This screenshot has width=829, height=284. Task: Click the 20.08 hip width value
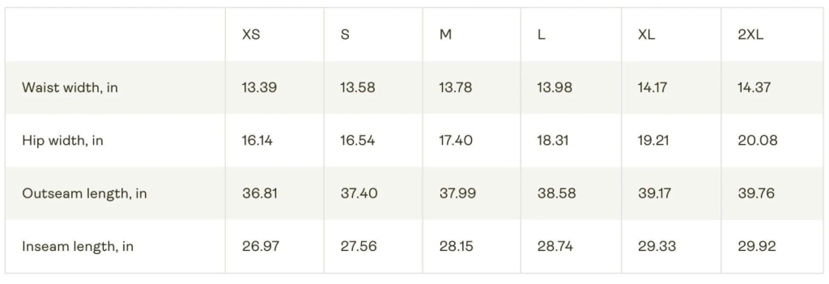pyautogui.click(x=757, y=141)
